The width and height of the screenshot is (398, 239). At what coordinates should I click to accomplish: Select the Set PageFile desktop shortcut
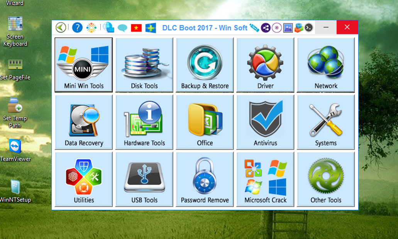[15, 70]
